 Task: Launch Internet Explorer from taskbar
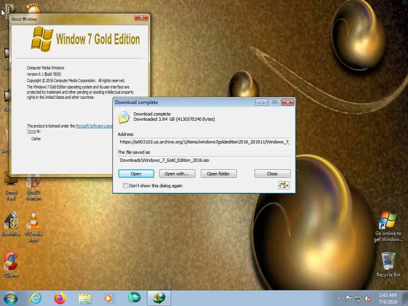(x=35, y=298)
